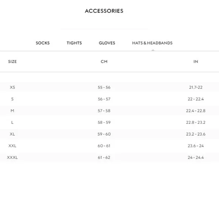Click the Hats & Headbands tab
Viewport: 219px width, 219px height.
point(152,43)
